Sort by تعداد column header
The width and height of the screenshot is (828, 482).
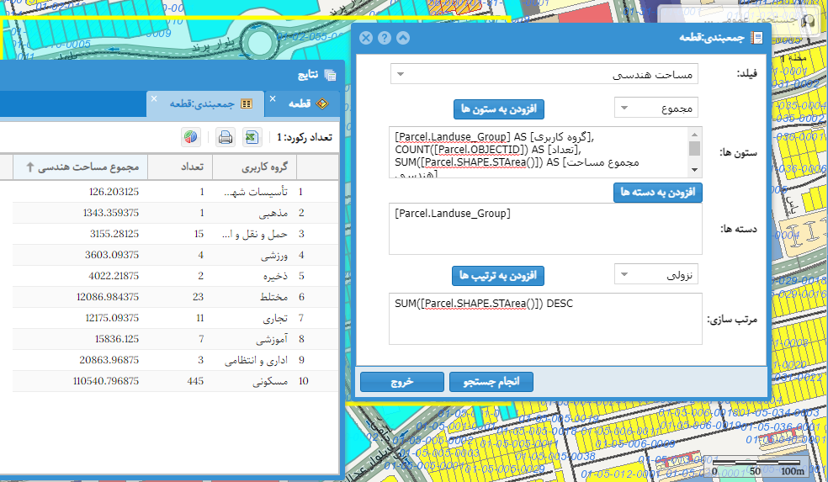tap(180, 167)
